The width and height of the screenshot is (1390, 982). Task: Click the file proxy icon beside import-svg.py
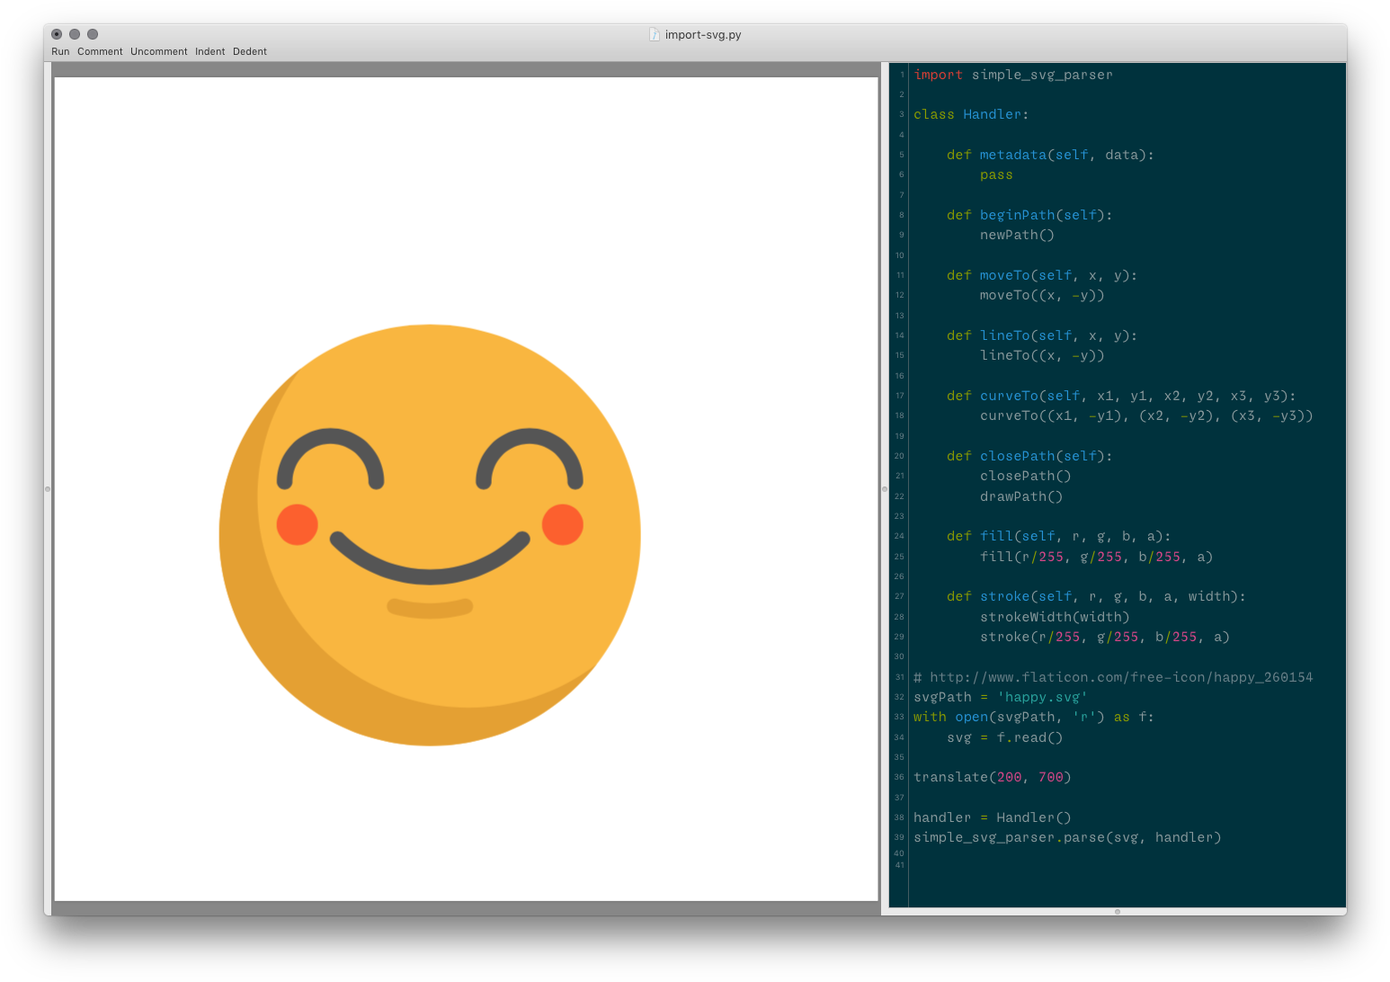point(655,35)
